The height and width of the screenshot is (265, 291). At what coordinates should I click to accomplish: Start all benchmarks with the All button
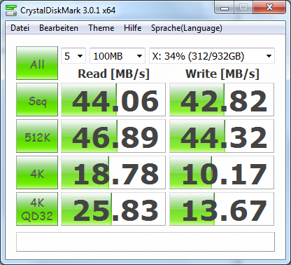pyautogui.click(x=37, y=63)
